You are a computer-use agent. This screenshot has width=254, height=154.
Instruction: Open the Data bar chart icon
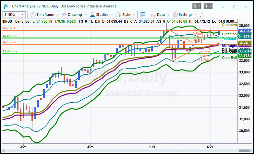click(153, 15)
